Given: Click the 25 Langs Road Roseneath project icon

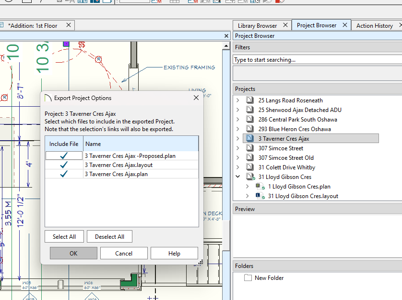Looking at the screenshot, I should click(x=249, y=100).
